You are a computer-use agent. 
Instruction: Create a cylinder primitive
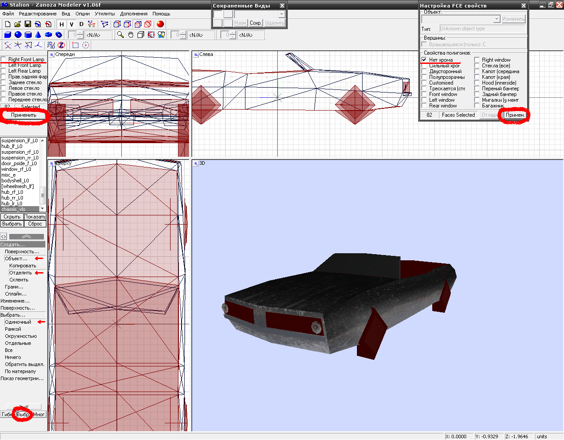(x=28, y=35)
